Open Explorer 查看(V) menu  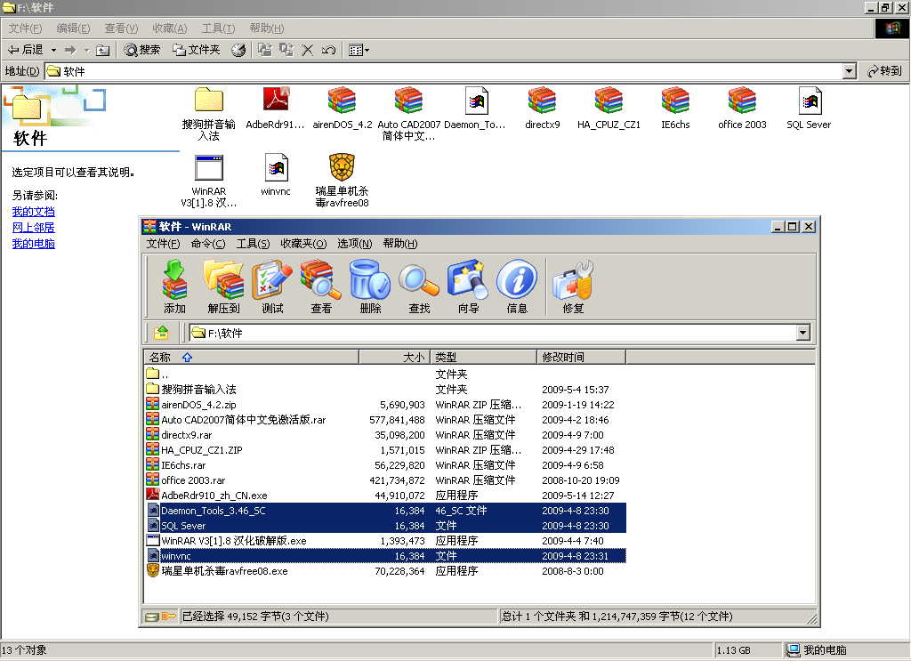click(x=121, y=28)
